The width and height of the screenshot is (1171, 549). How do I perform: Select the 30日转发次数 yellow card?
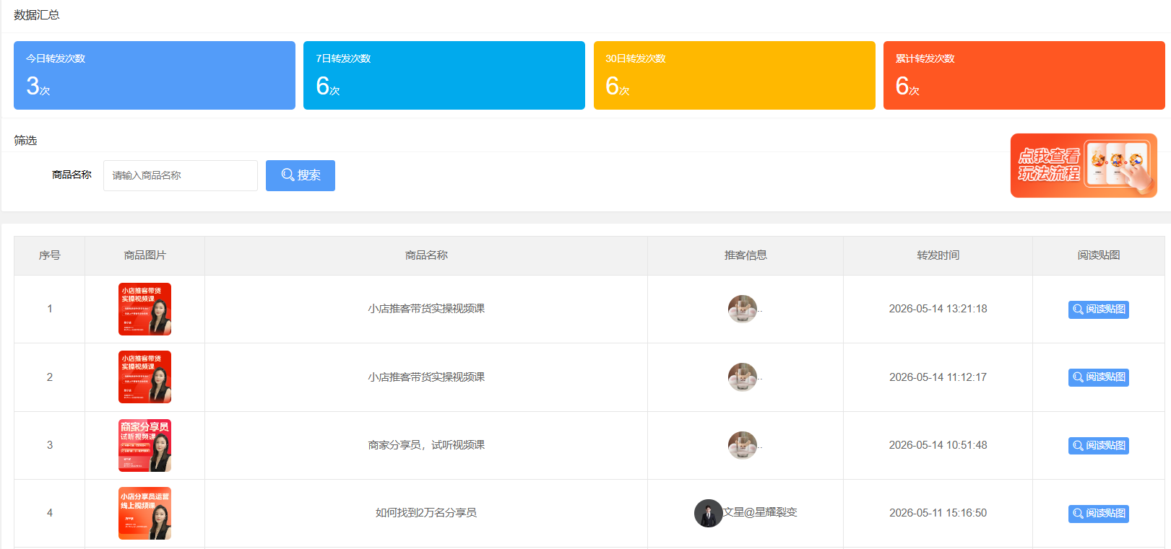click(x=734, y=75)
